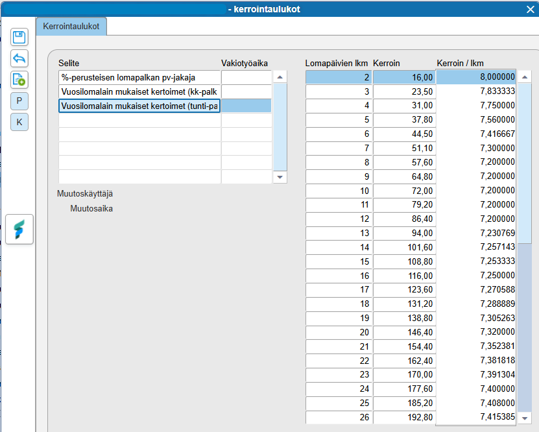Image resolution: width=539 pixels, height=432 pixels.
Task: Click the undo back-arrow icon
Action: 19,58
